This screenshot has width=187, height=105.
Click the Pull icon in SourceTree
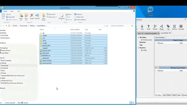142,27
